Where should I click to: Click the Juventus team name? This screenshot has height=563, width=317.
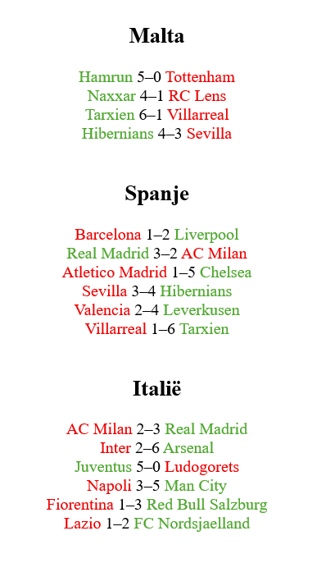[103, 467]
